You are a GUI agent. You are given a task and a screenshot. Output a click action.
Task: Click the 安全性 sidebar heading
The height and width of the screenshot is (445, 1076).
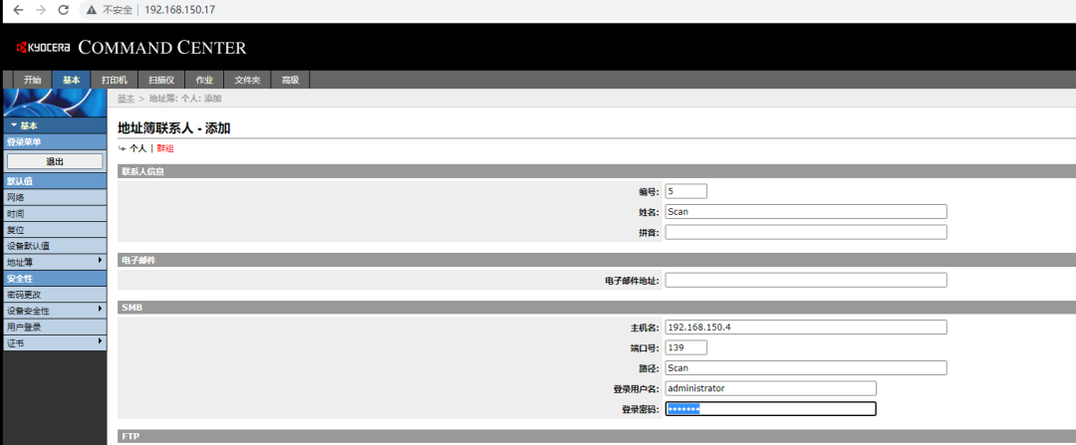click(x=55, y=279)
